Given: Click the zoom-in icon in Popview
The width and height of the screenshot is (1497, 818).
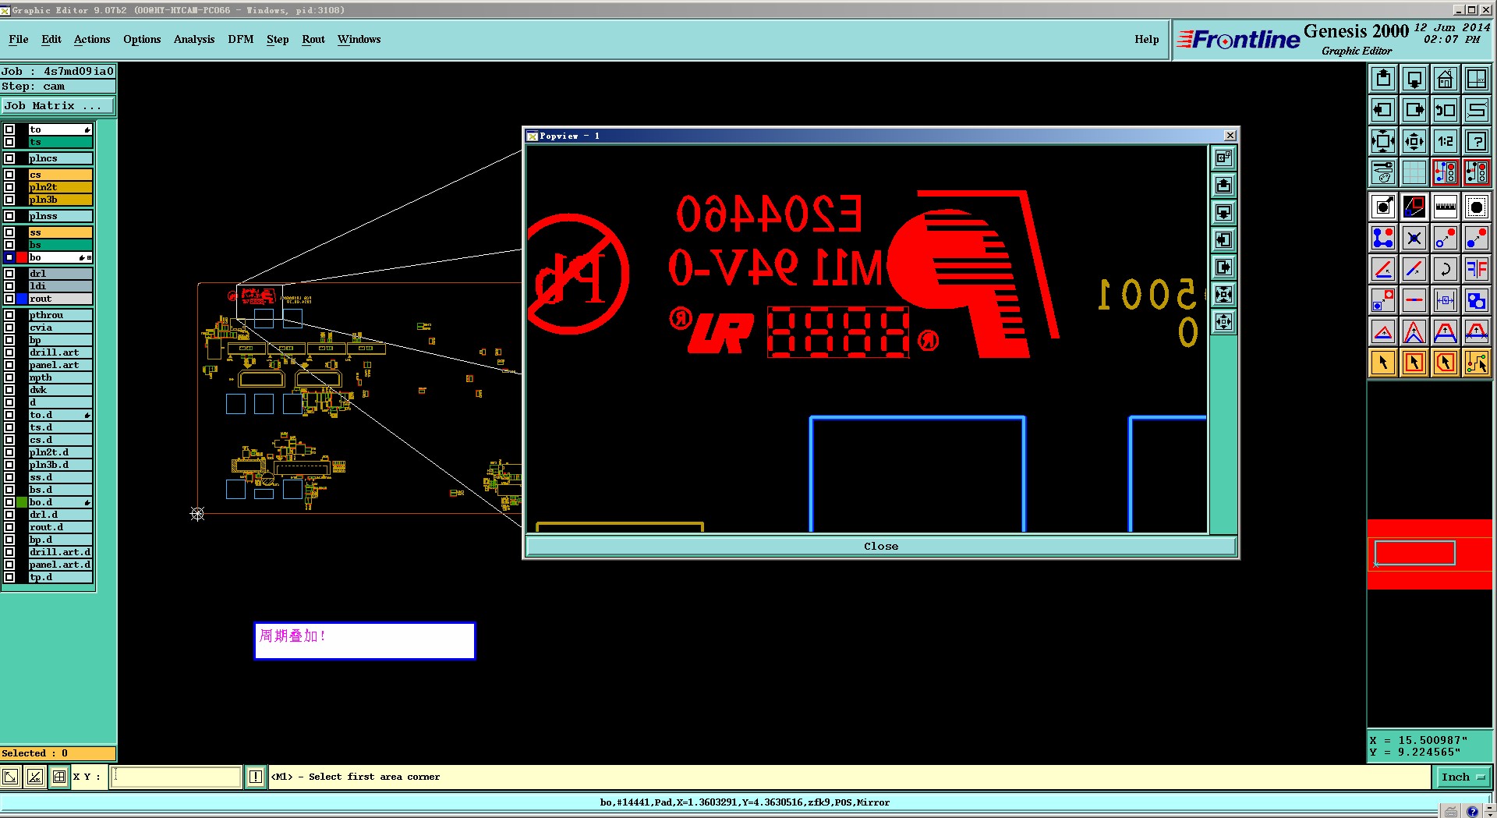Looking at the screenshot, I should (1223, 294).
